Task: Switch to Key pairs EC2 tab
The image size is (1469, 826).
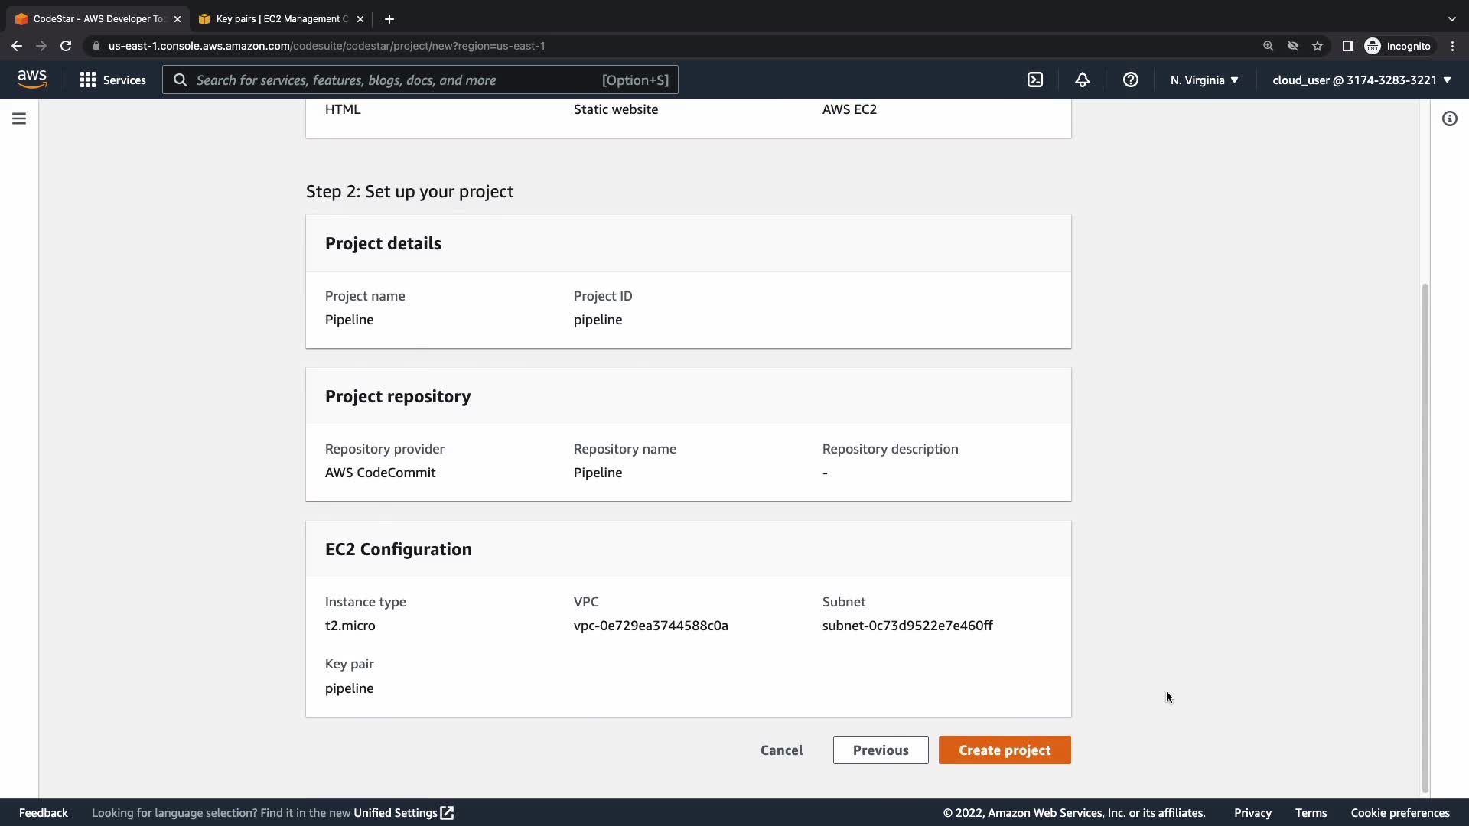Action: coord(280,18)
